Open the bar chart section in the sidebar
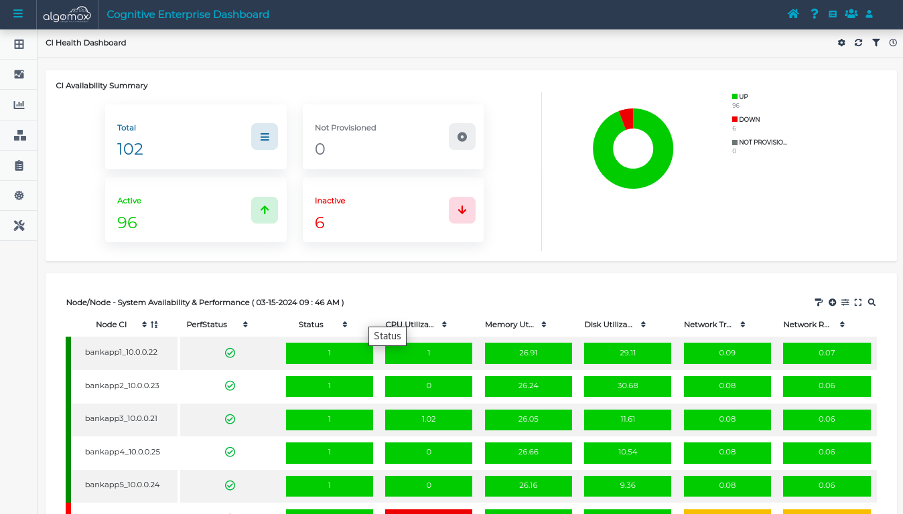Image resolution: width=903 pixels, height=514 pixels. pos(19,105)
